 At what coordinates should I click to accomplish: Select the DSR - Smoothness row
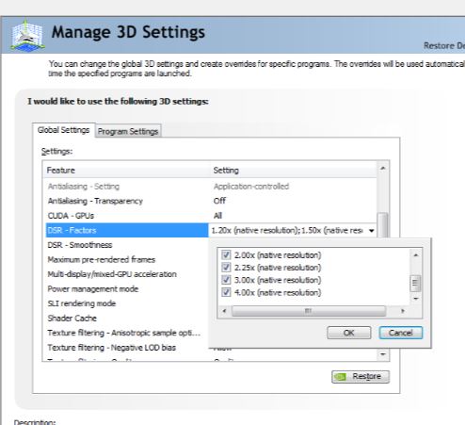[127, 245]
